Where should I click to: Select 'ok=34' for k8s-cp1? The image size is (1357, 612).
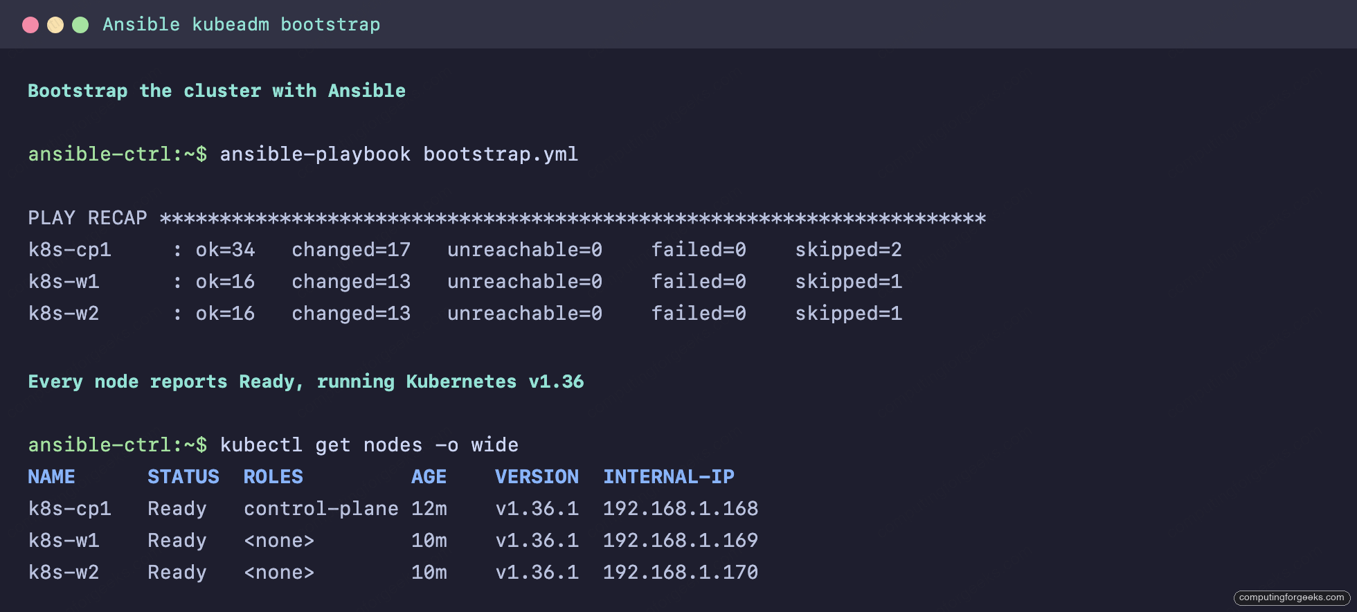(x=225, y=249)
